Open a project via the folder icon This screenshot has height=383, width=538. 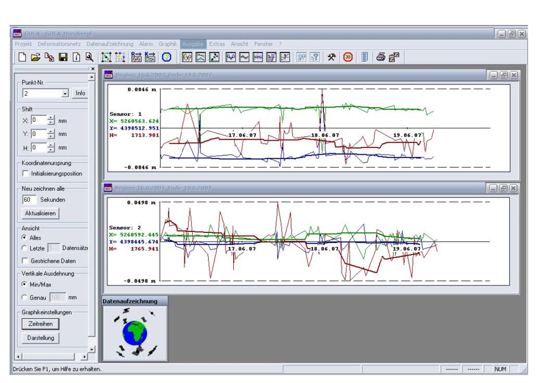click(x=36, y=57)
